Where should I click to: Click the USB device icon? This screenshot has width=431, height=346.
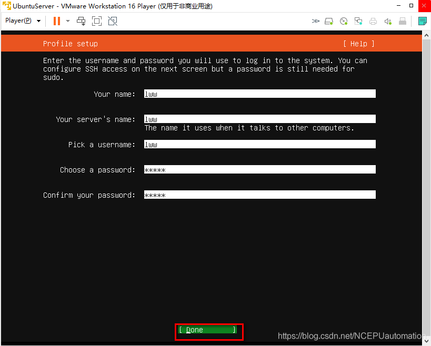(403, 21)
